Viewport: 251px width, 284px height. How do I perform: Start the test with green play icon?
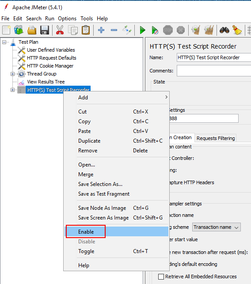tap(143, 30)
